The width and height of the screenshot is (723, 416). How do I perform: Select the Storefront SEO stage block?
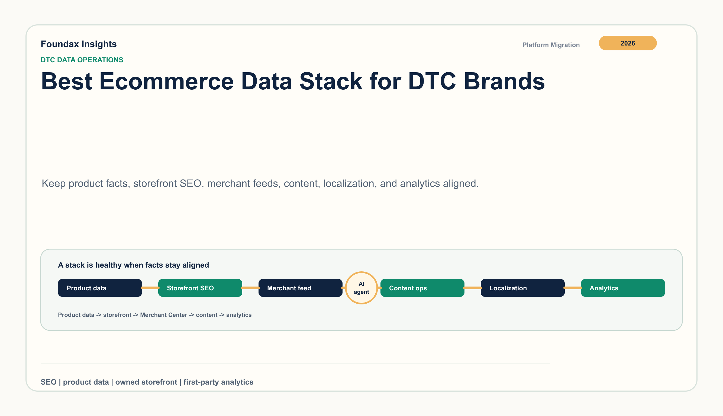click(200, 288)
